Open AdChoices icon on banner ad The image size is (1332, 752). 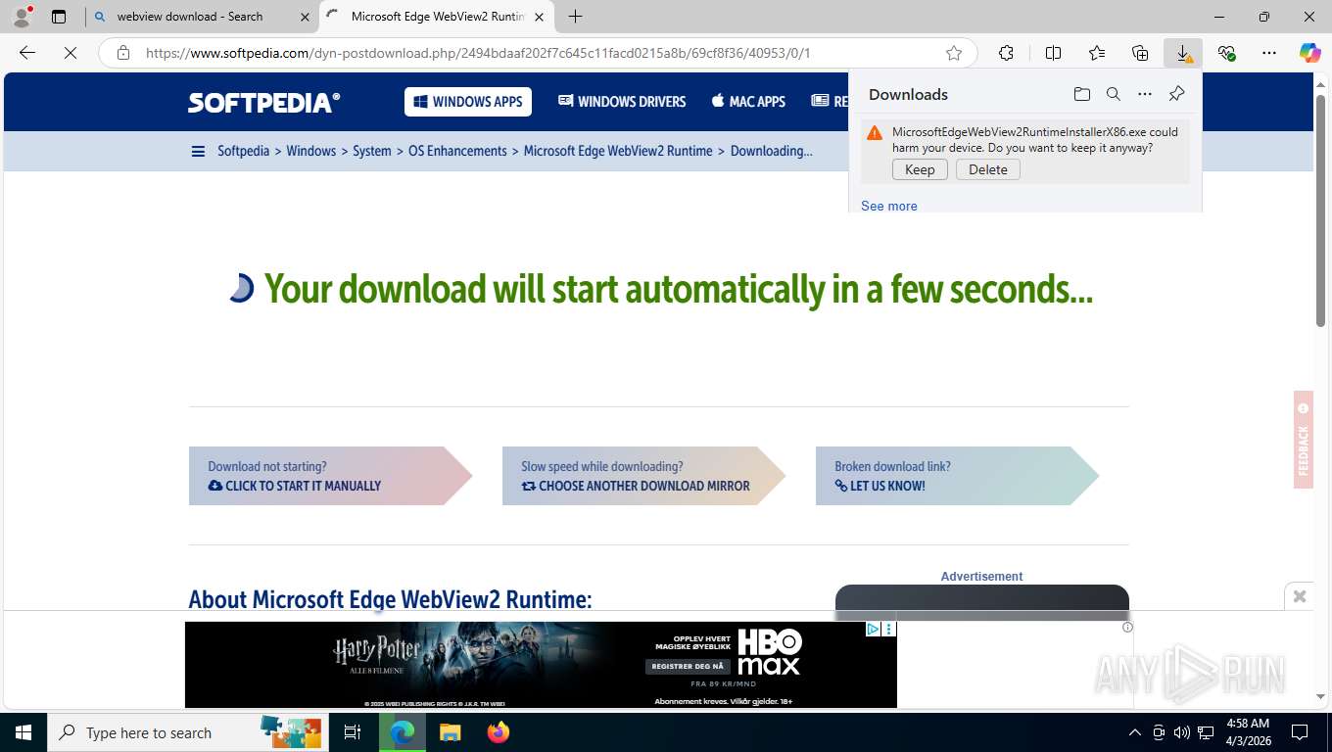(873, 629)
